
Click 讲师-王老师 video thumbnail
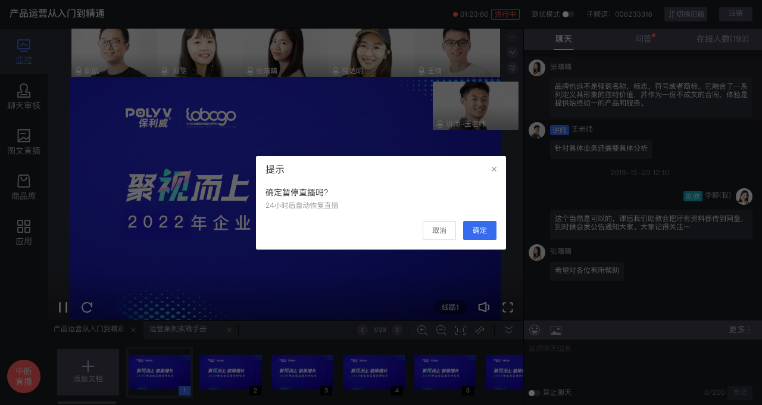(476, 106)
